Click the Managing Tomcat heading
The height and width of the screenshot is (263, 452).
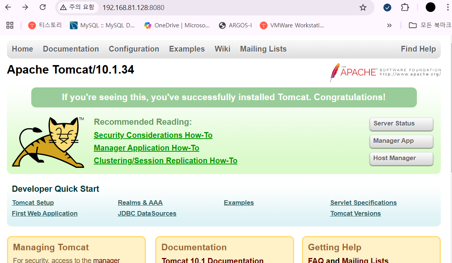coord(51,247)
